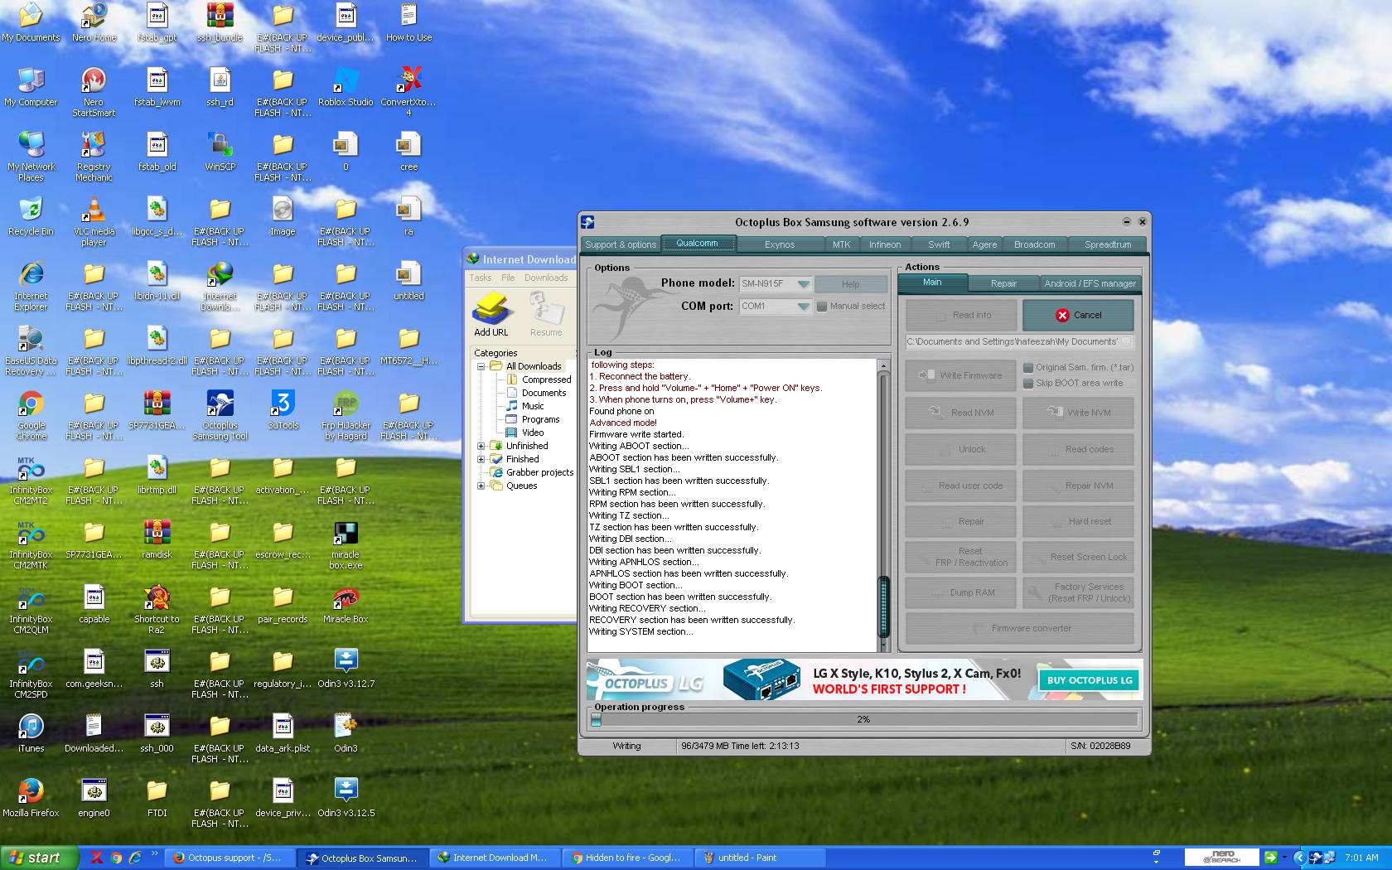Collapse the All Downloads tree node

481,366
